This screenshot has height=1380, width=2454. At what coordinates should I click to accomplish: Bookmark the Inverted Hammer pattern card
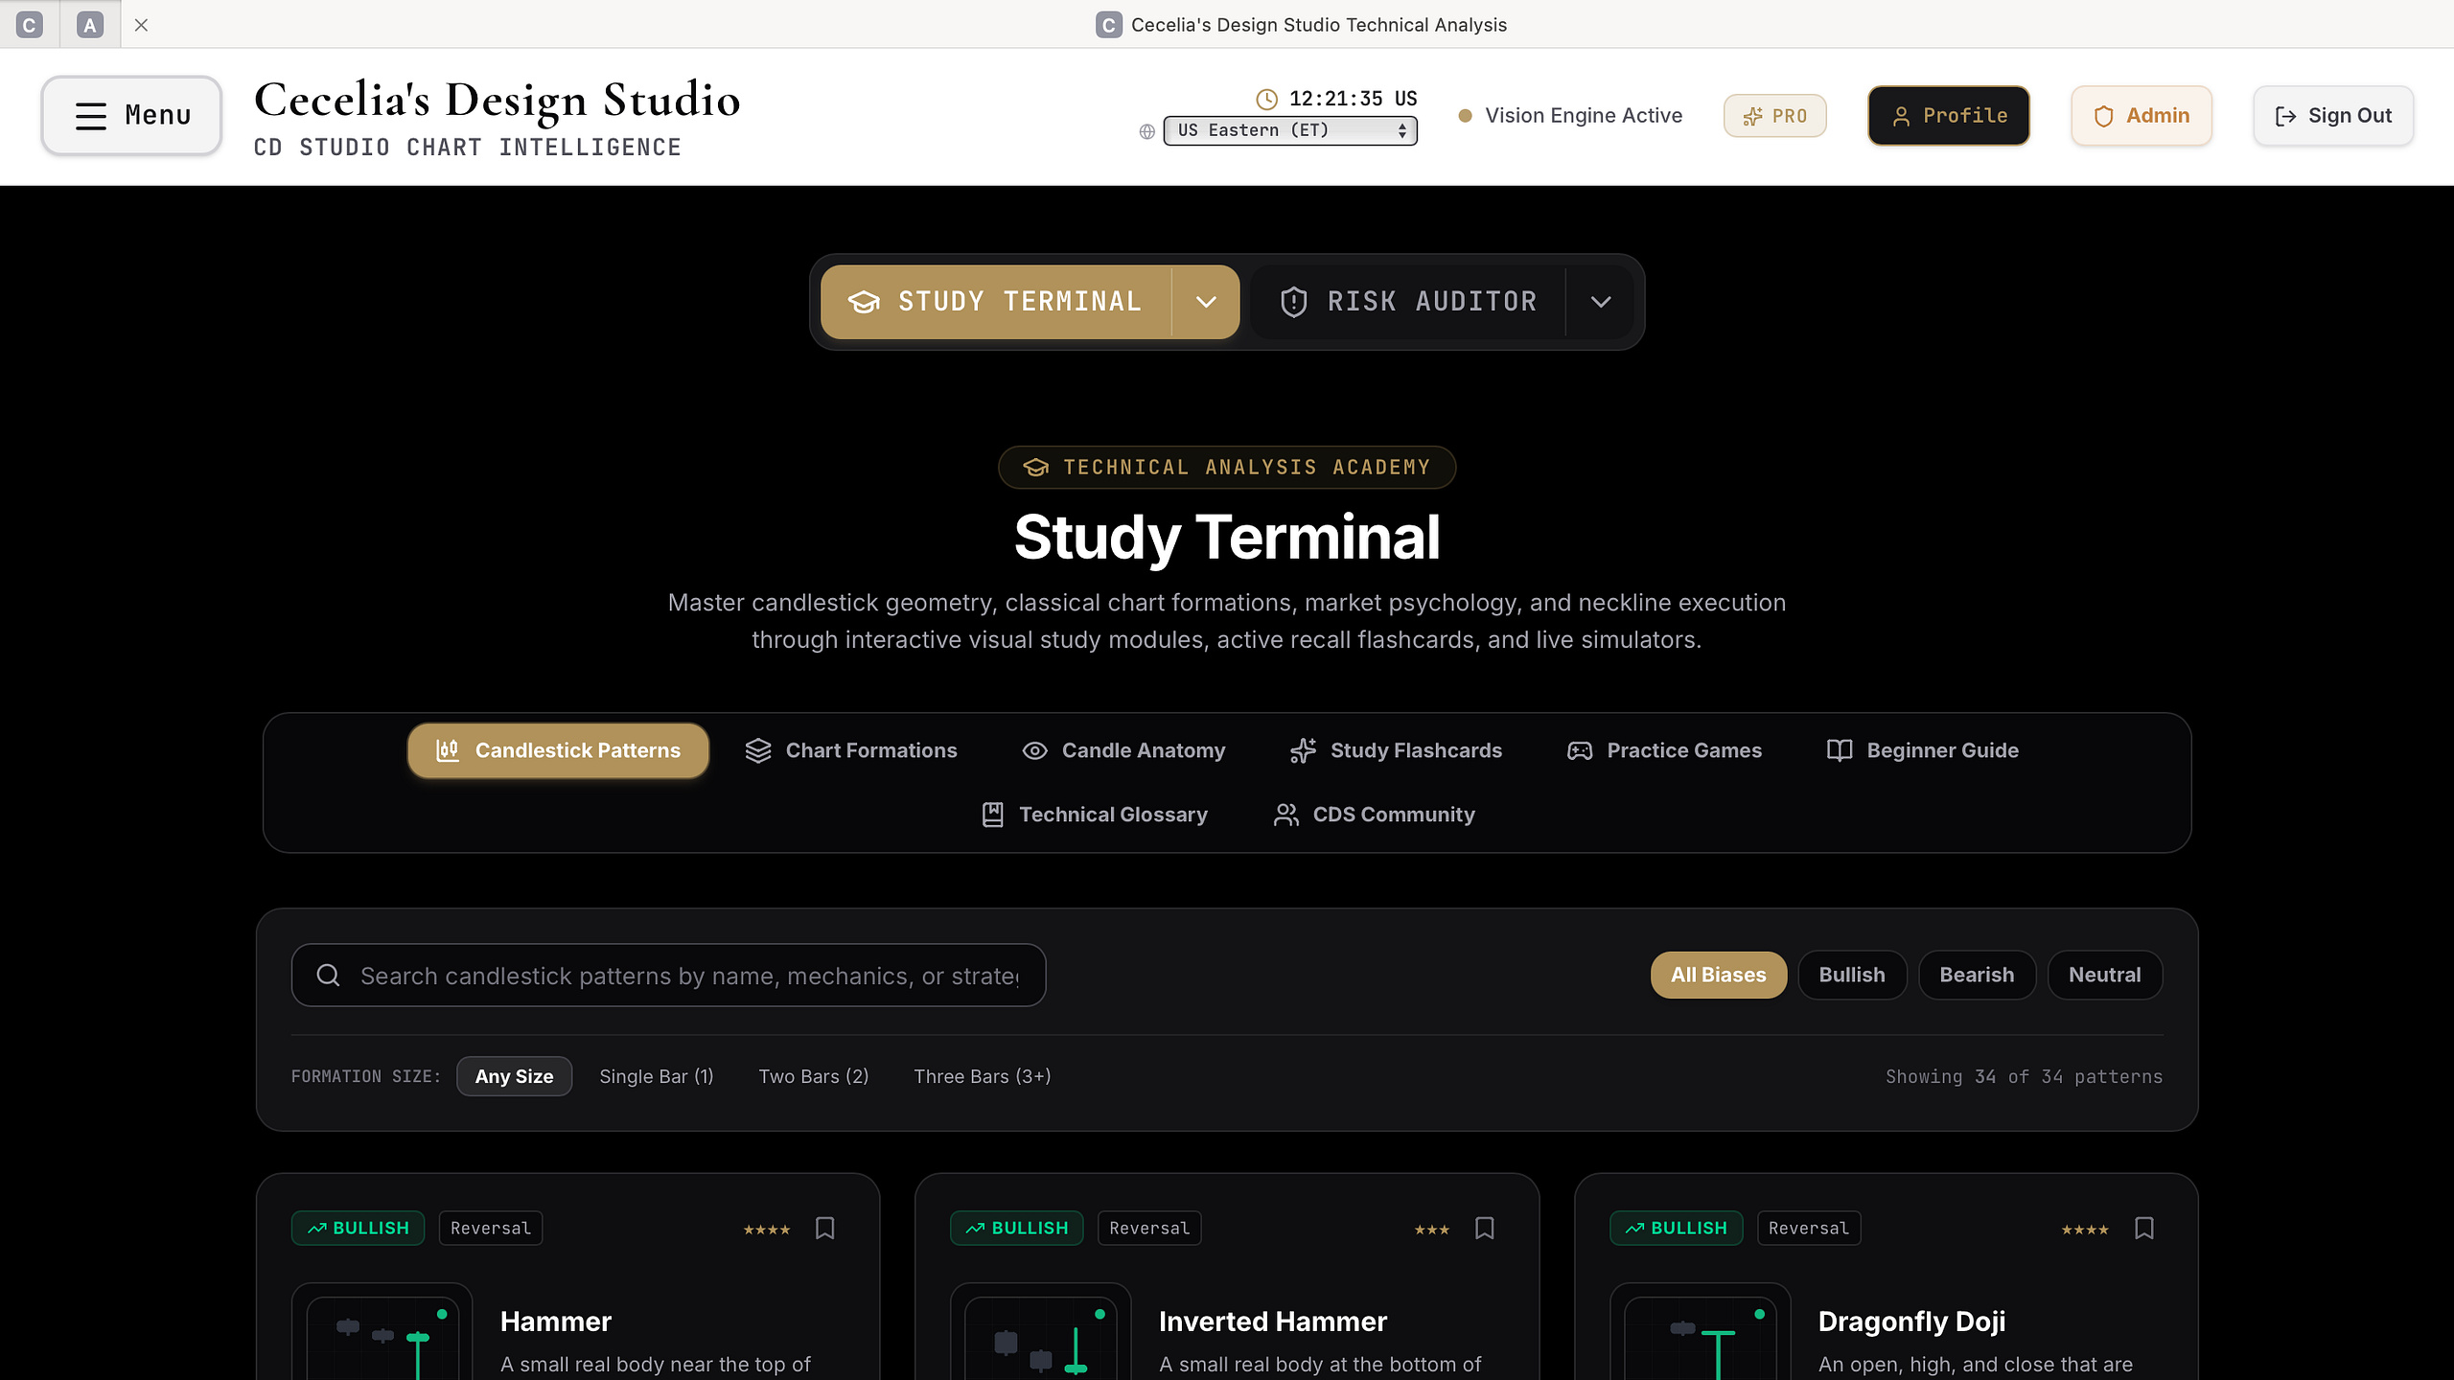point(1484,1229)
